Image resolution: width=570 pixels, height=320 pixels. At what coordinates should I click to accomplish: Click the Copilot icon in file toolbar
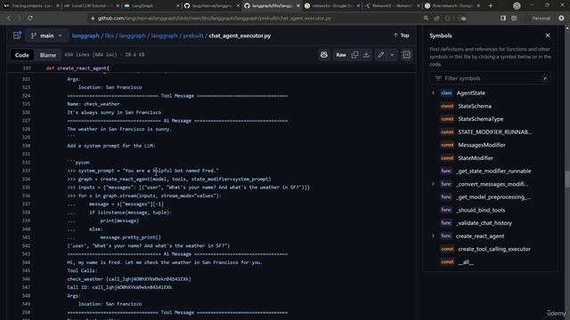click(324, 55)
